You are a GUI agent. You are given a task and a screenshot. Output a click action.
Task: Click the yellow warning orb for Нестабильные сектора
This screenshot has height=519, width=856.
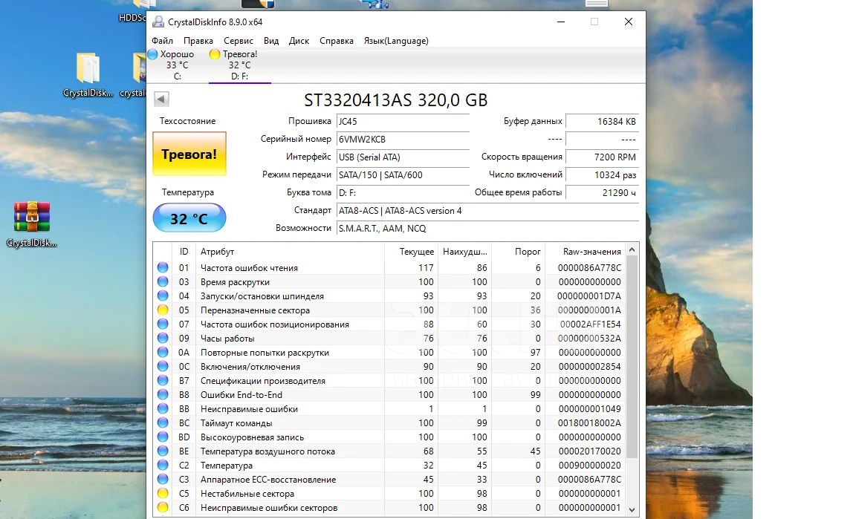[163, 493]
